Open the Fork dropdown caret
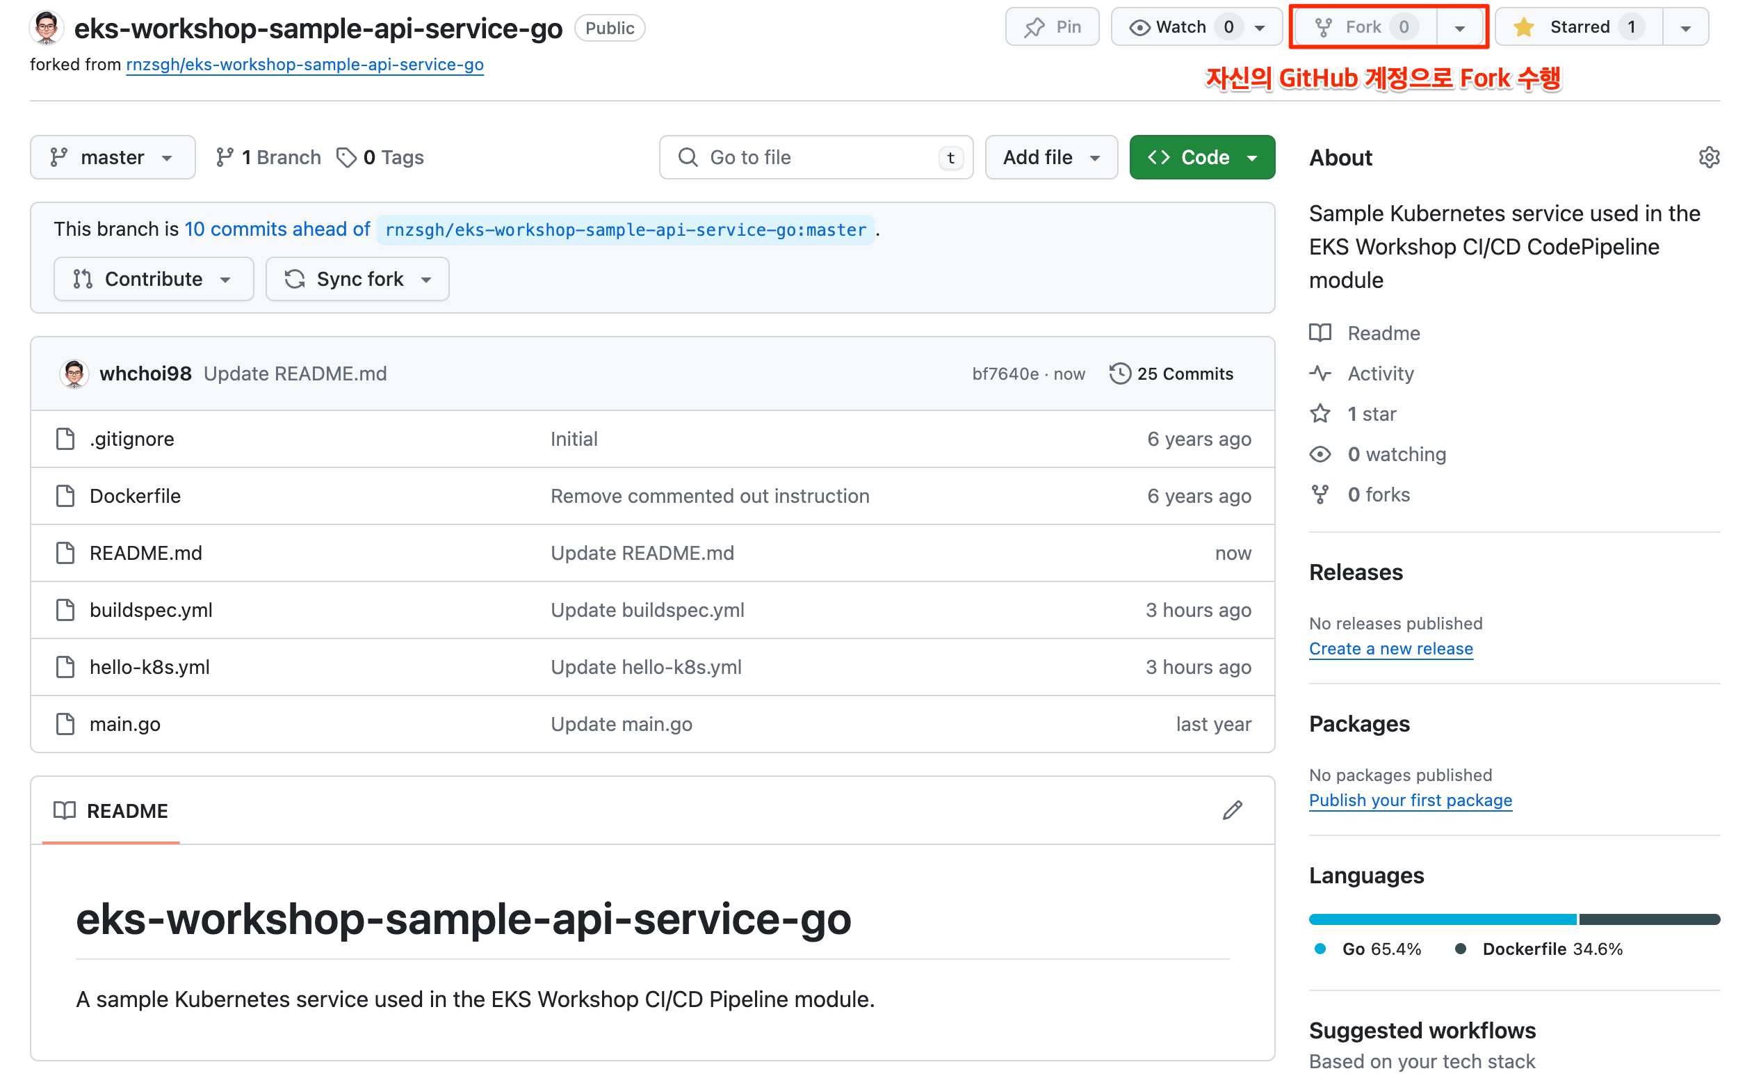Viewport: 1745px width, 1078px height. (1459, 28)
